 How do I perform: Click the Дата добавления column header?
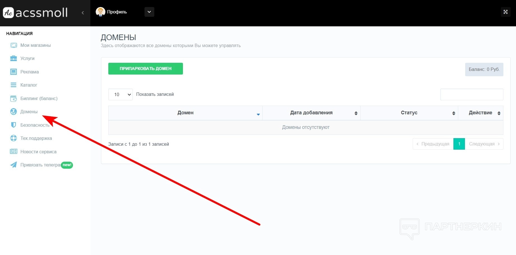point(311,113)
